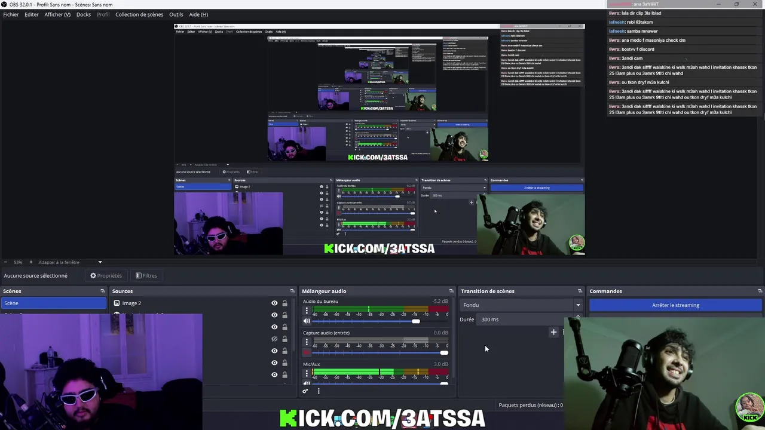This screenshot has height=430, width=765.
Task: Open the Scènes dock pop-out icon
Action: pyautogui.click(x=103, y=291)
